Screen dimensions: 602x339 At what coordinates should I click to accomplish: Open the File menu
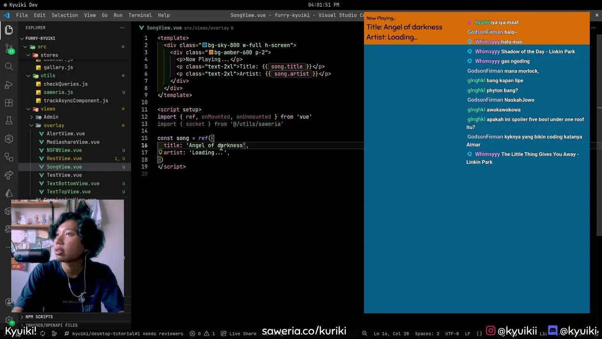22,15
